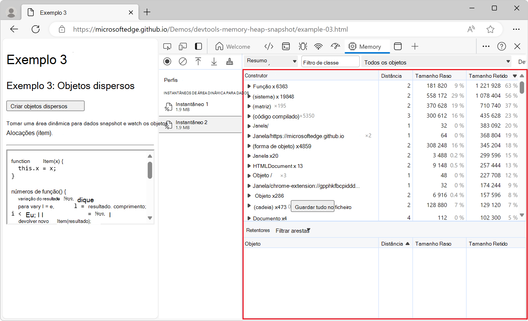Screen dimensions: 528x321
Task: Open the Resumo view dropdown
Action: 272,61
